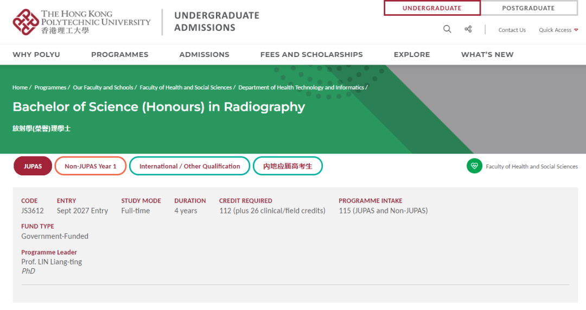The height and width of the screenshot is (310, 586).
Task: Click the PROGRAMME INTAKE label
Action: click(x=371, y=201)
